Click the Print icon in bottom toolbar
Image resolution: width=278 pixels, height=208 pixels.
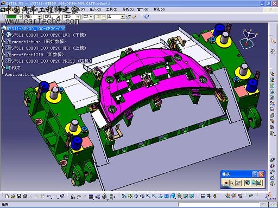click(x=25, y=196)
